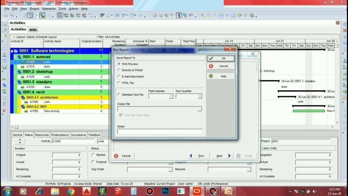Image resolution: width=348 pixels, height=196 pixels.
Task: Open Photoshop from the taskbar
Action: [x=165, y=191]
